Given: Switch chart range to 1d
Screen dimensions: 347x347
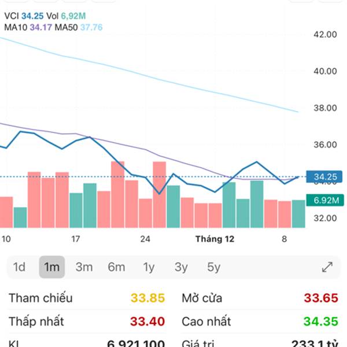Looking at the screenshot, I should coord(19,267).
